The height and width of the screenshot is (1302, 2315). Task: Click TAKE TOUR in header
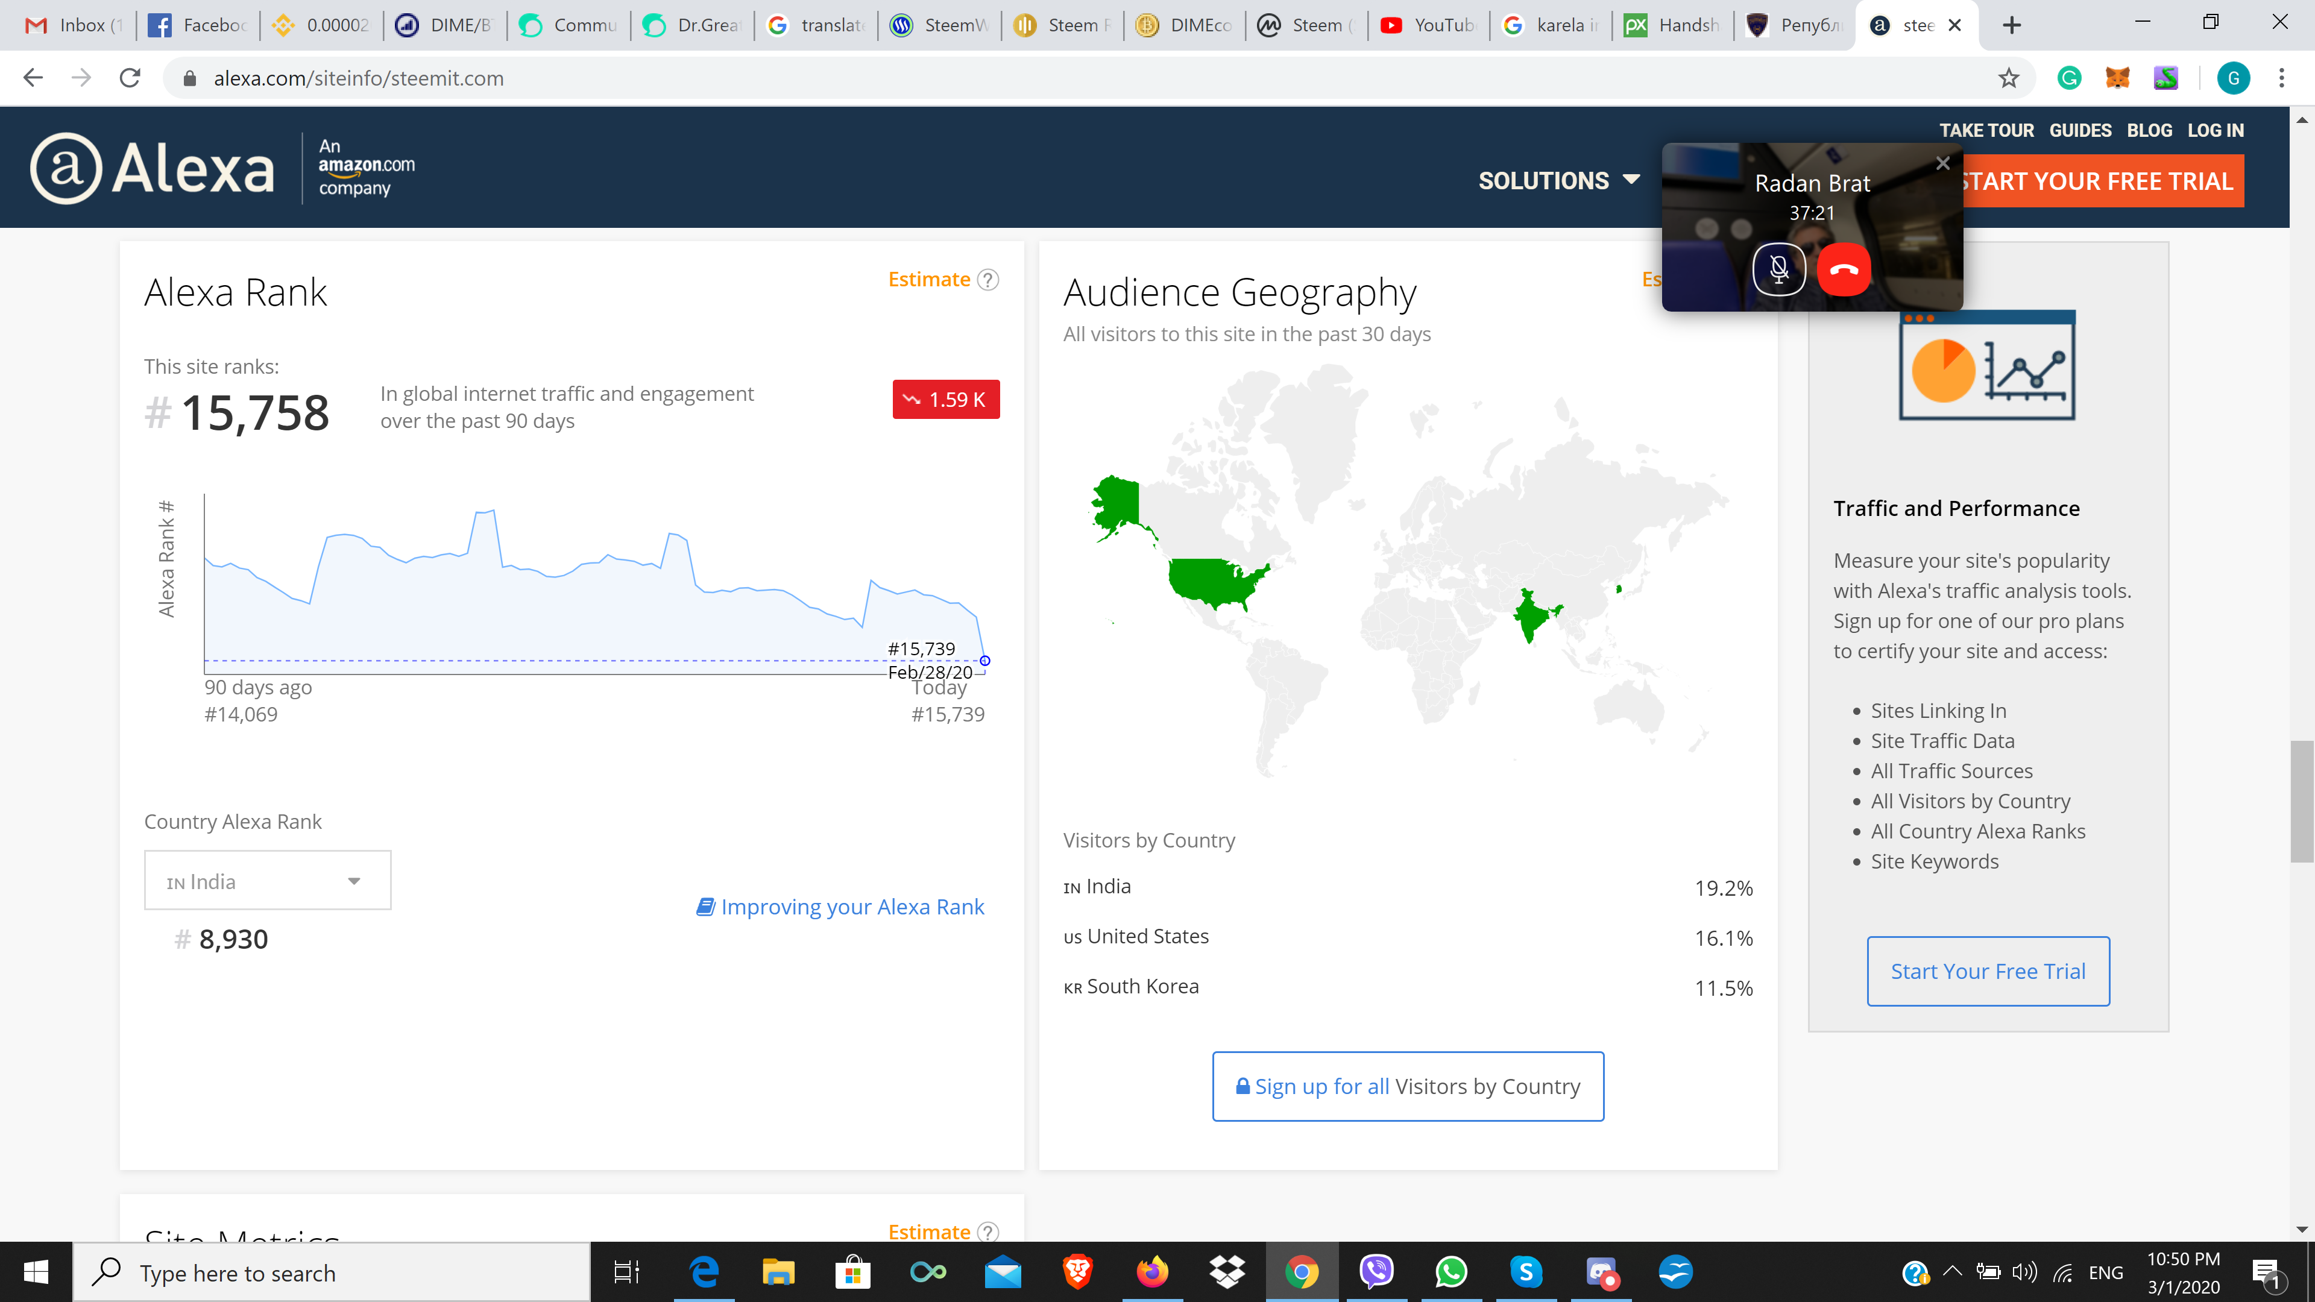[x=1986, y=130]
